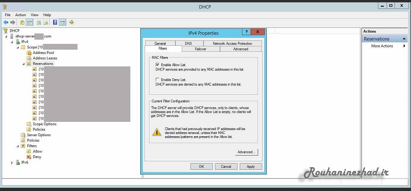Click the Deny filter icon
This screenshot has height=191, width=411.
click(29, 157)
